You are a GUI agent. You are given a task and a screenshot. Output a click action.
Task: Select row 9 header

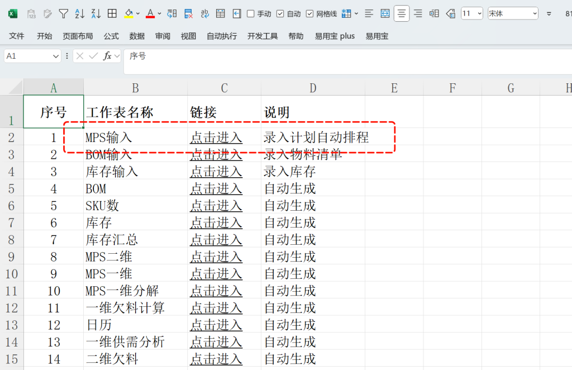(x=11, y=257)
